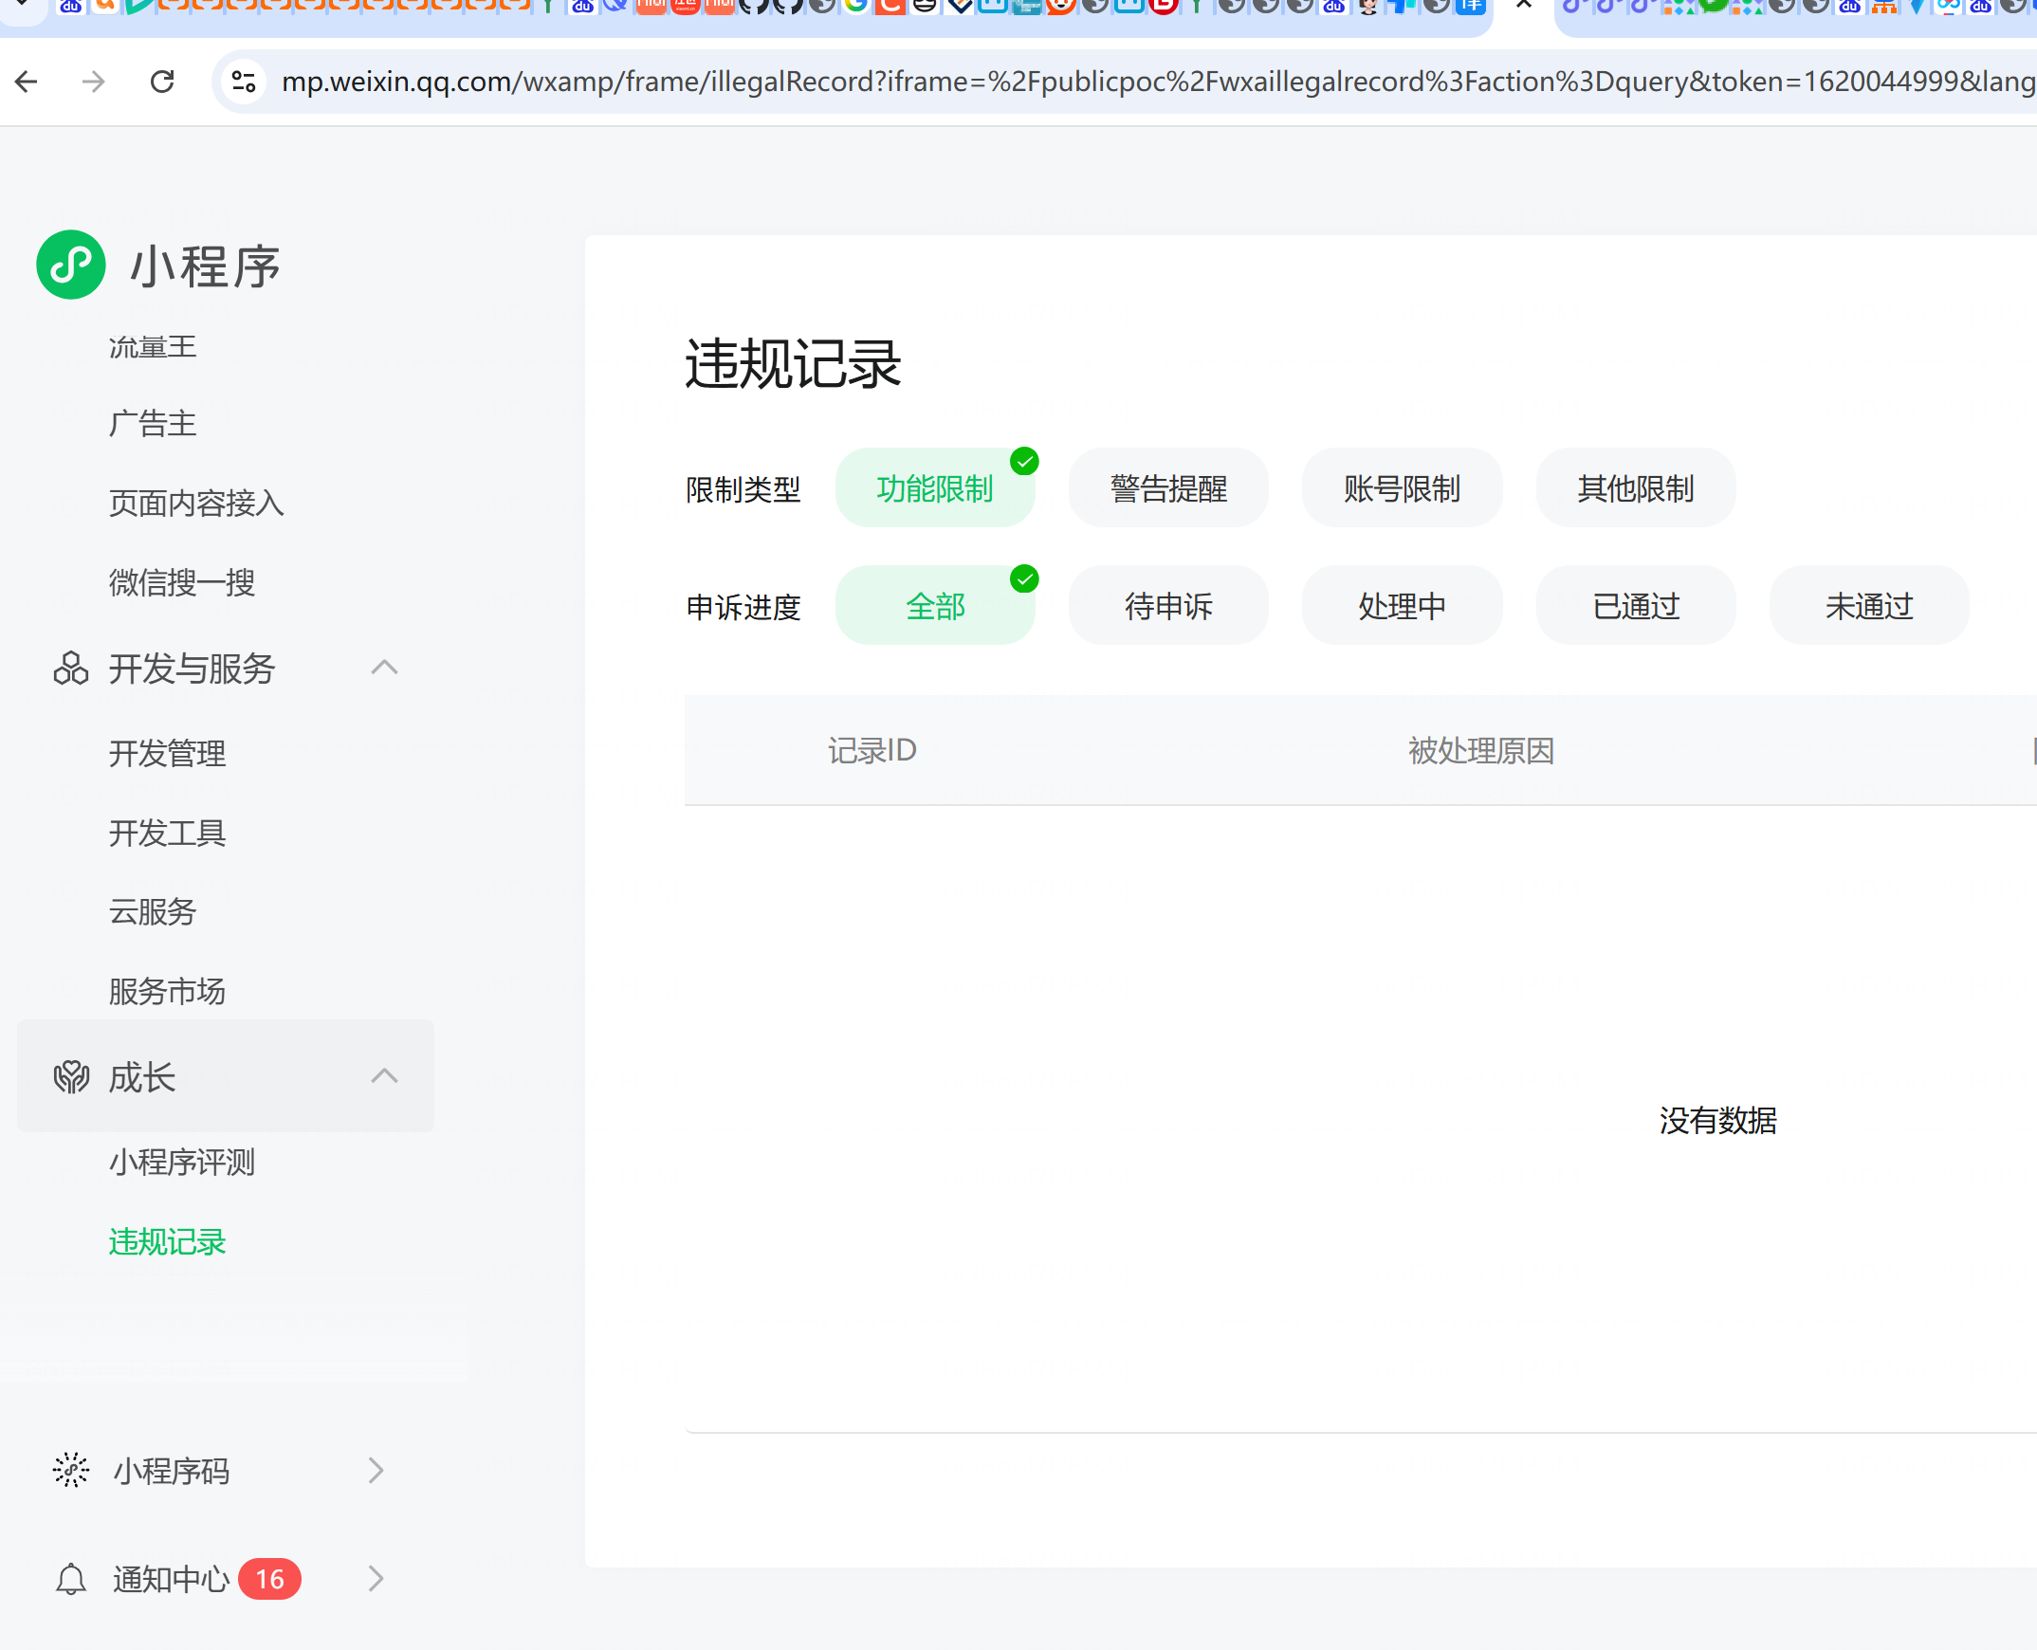The image size is (2037, 1650).
Task: Collapse the 开发与服务 section chevron
Action: (x=384, y=668)
